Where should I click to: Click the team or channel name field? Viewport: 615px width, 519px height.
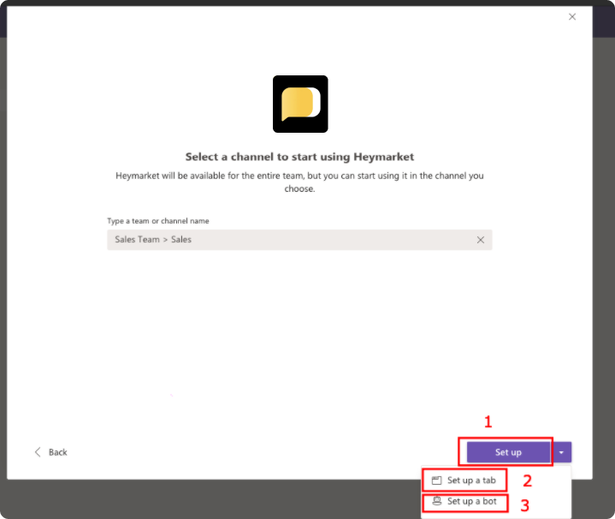tap(299, 240)
